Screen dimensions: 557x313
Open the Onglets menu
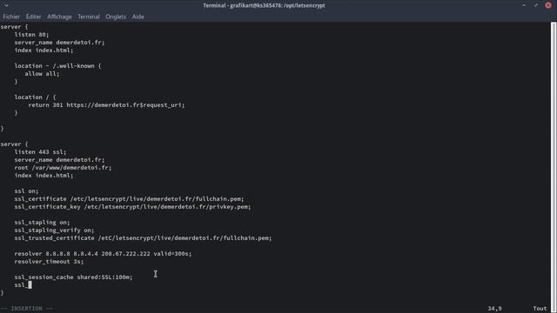coord(116,17)
